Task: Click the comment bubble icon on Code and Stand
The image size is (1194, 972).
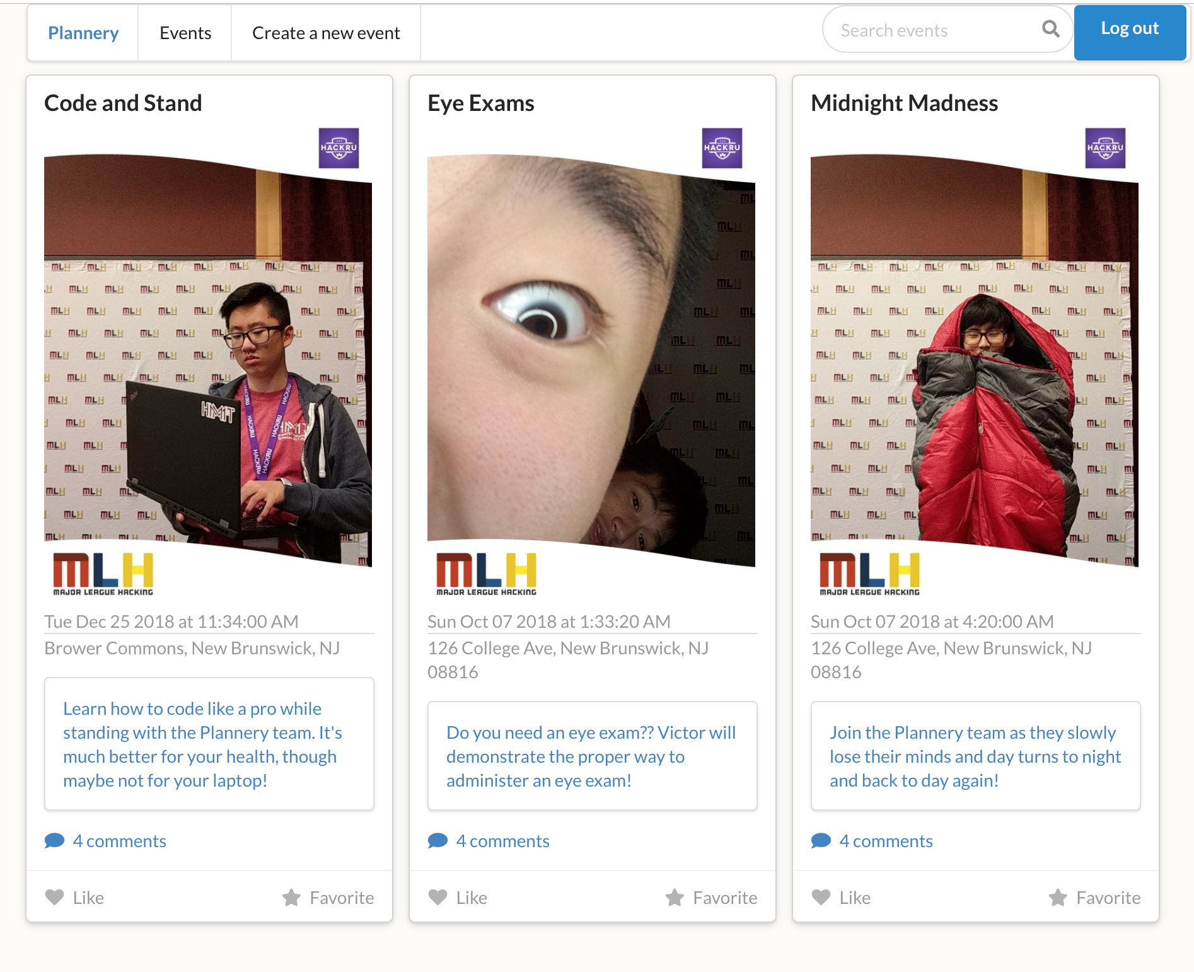Action: tap(55, 841)
